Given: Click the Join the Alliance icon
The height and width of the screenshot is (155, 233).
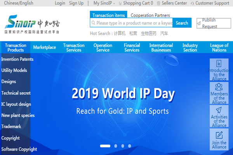Looking at the screenshot, I should point(219,135).
